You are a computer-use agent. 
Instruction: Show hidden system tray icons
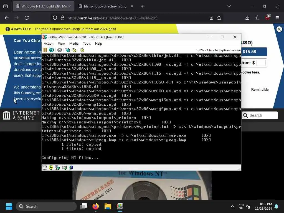pos(232,206)
